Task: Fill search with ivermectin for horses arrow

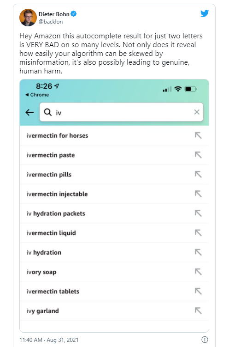Action: tap(198, 135)
